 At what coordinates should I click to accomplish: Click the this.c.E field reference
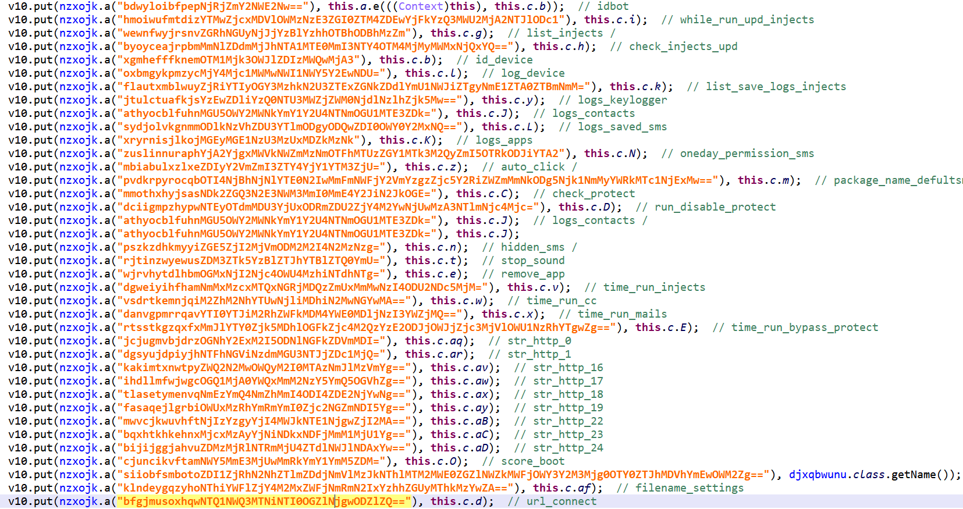[x=661, y=328]
